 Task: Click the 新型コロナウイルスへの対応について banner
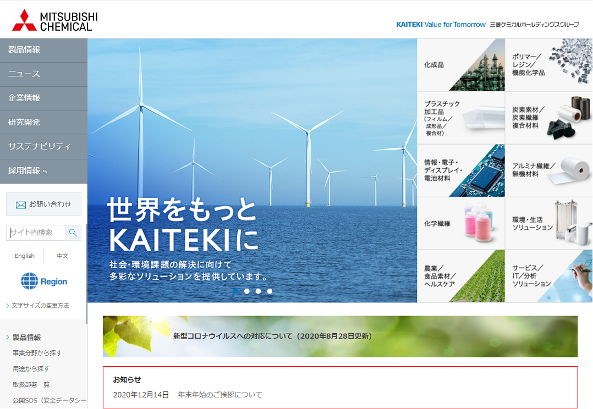[x=340, y=336]
